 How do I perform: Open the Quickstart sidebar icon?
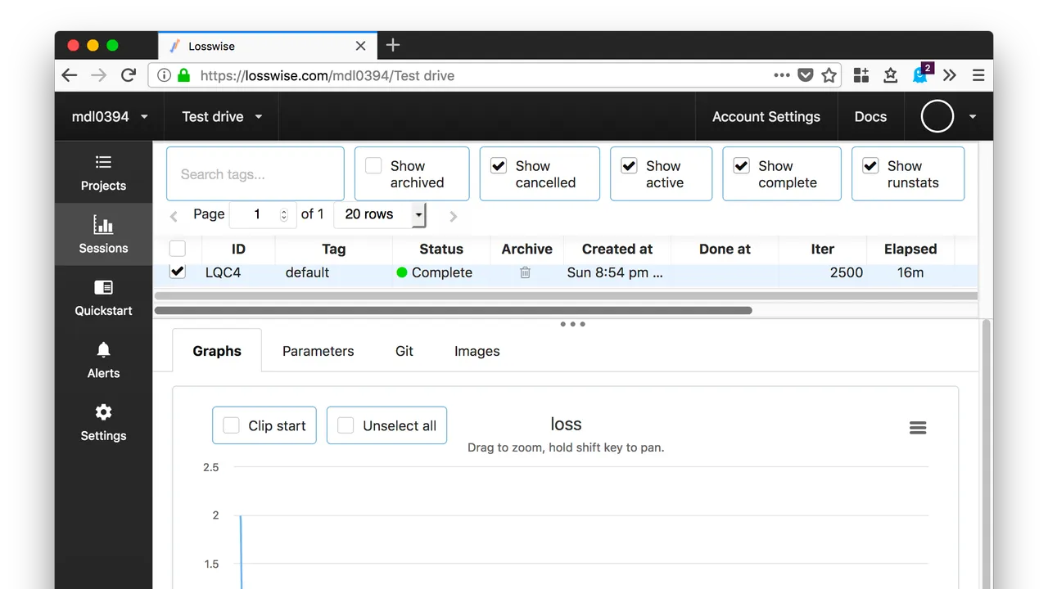103,287
